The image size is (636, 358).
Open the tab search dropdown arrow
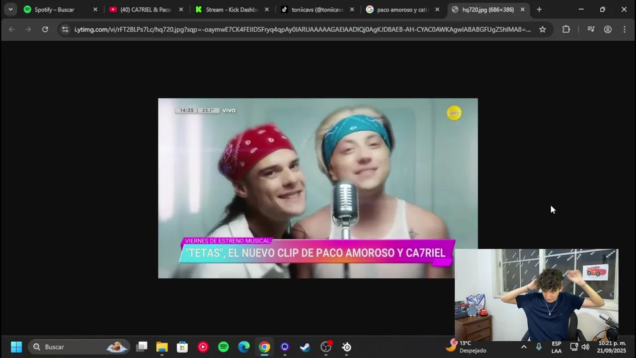tap(10, 9)
